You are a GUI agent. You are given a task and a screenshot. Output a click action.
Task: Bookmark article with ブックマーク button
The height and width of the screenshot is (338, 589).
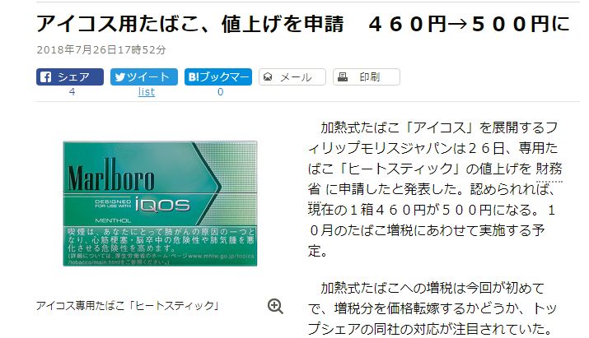[x=217, y=77]
